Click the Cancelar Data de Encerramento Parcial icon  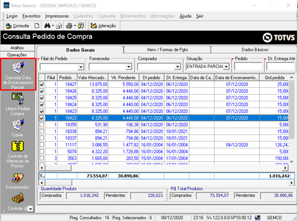click(x=18, y=68)
